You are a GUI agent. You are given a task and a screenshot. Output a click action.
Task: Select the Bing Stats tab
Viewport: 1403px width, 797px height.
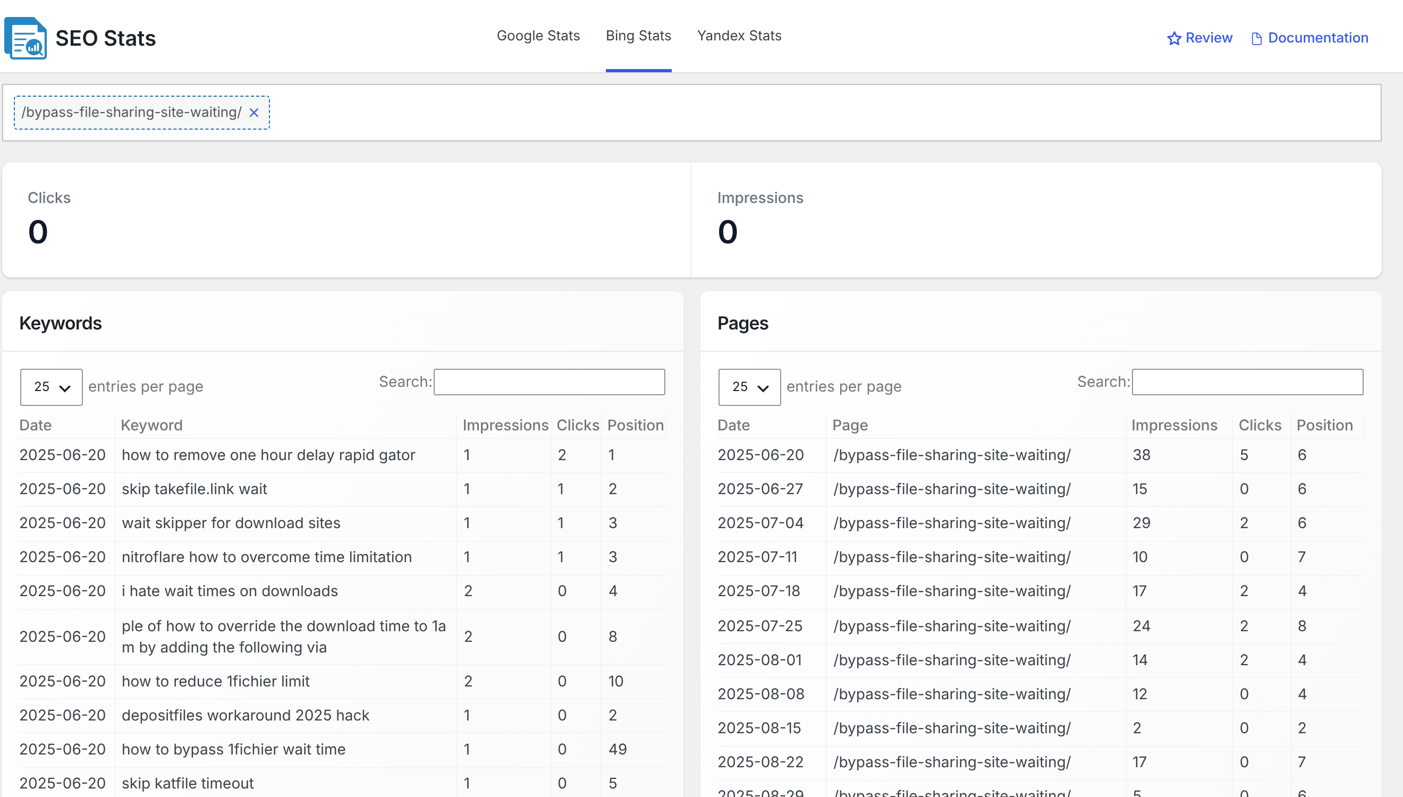click(638, 36)
